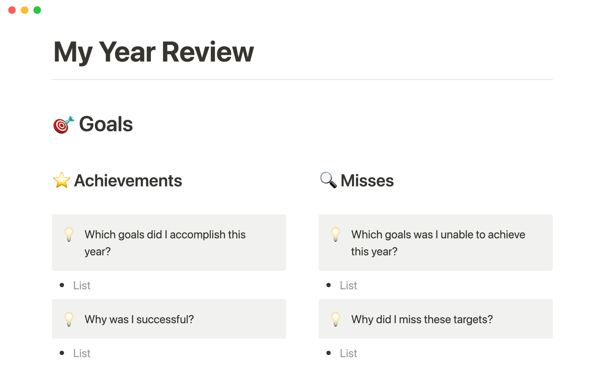Click lightbulb icon beside 'Why was I successful?'
Image resolution: width=605 pixels, height=378 pixels.
click(69, 319)
